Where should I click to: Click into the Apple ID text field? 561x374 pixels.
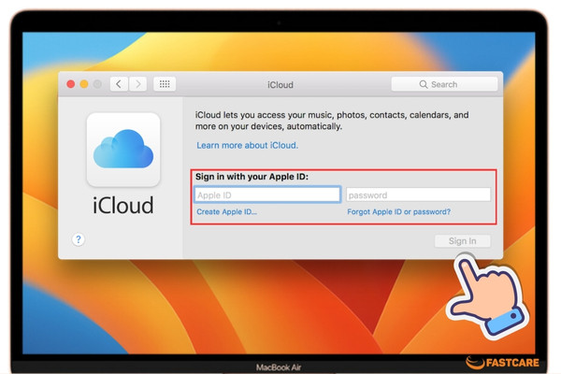pos(267,195)
